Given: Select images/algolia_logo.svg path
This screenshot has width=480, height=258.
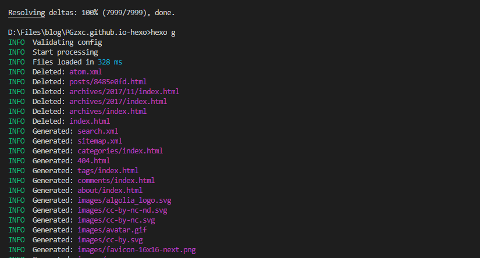Looking at the screenshot, I should pyautogui.click(x=125, y=200).
